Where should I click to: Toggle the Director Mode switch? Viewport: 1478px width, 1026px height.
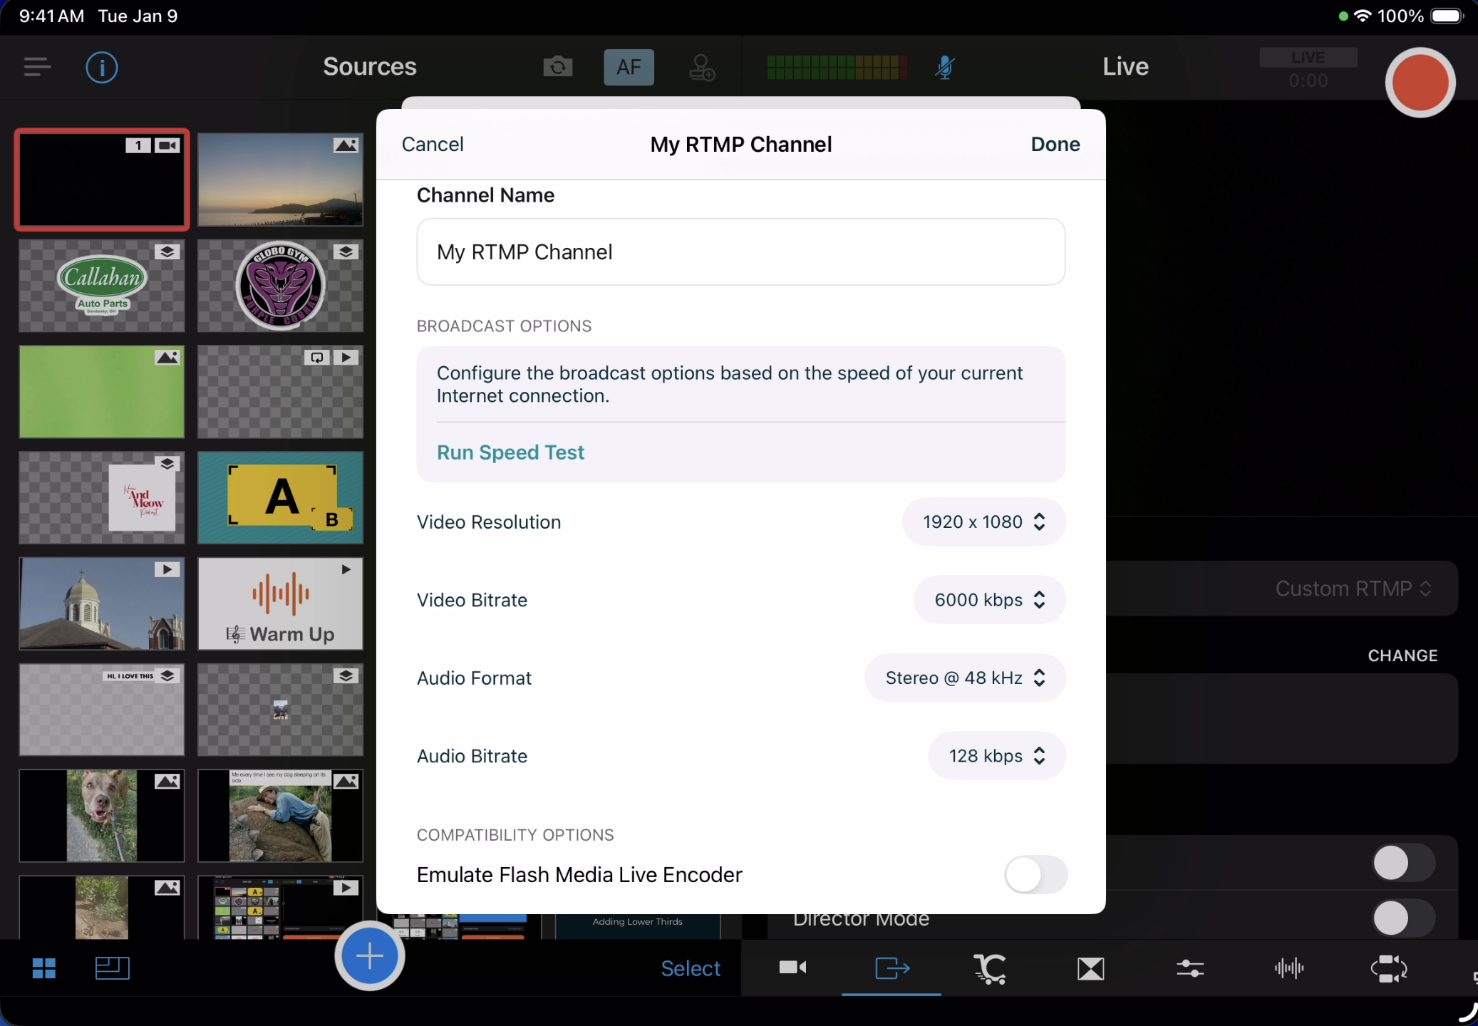point(1402,918)
